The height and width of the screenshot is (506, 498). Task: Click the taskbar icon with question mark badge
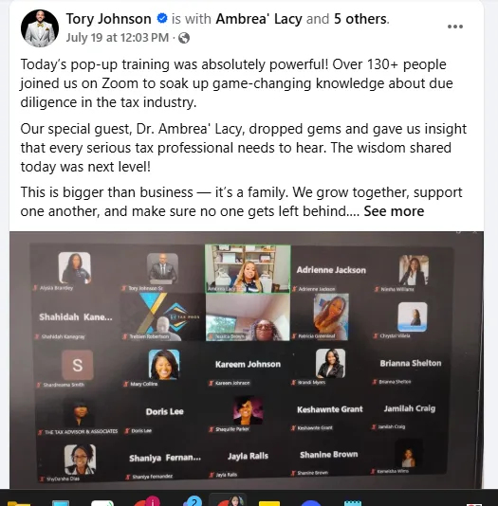pyautogui.click(x=193, y=502)
